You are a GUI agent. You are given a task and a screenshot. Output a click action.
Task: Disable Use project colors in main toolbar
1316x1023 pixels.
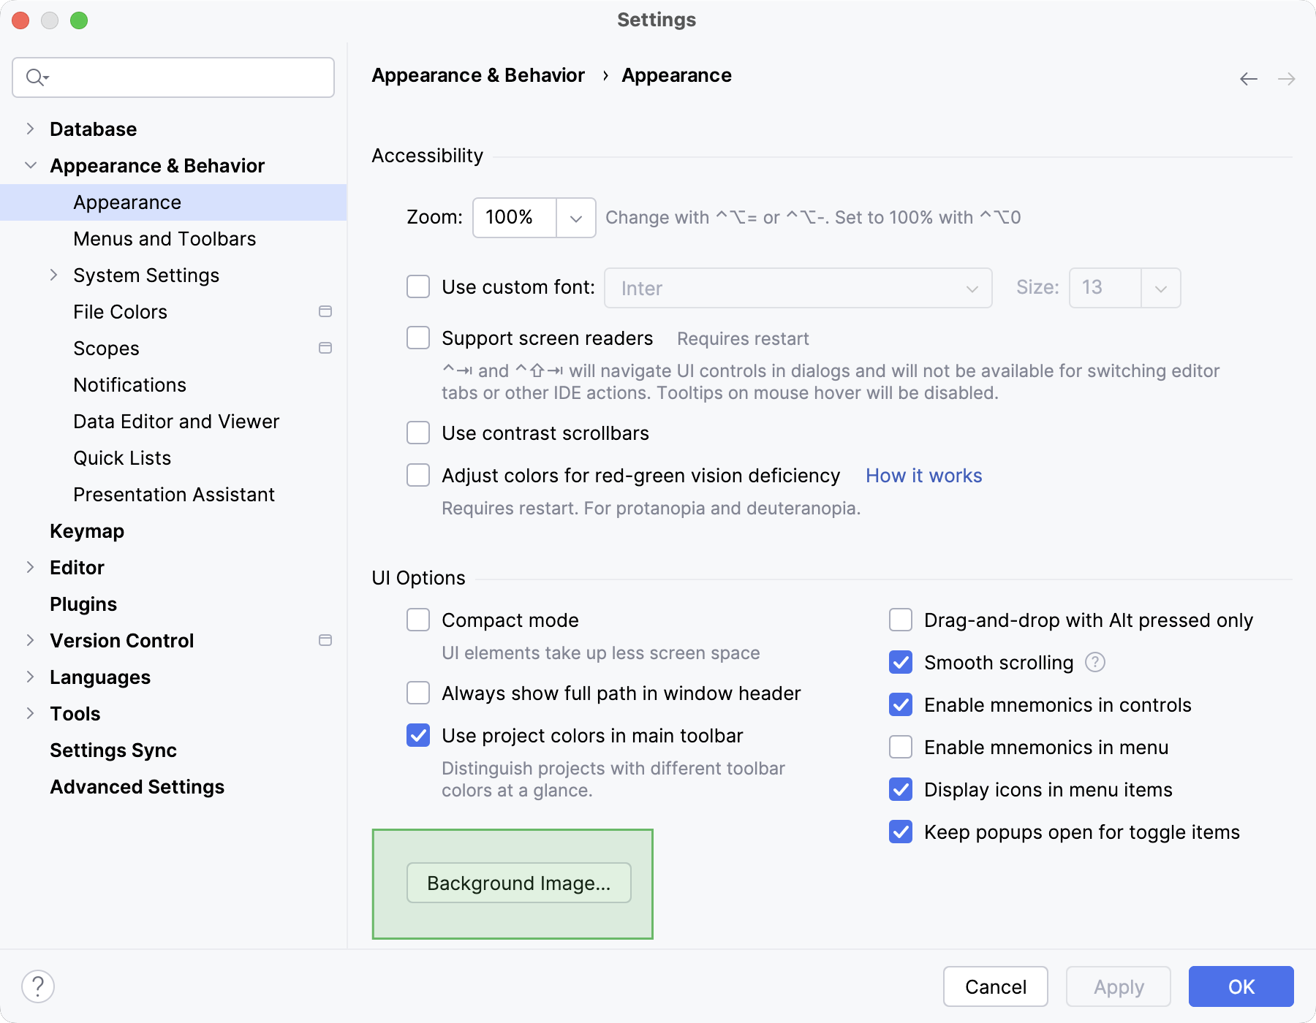coord(417,736)
